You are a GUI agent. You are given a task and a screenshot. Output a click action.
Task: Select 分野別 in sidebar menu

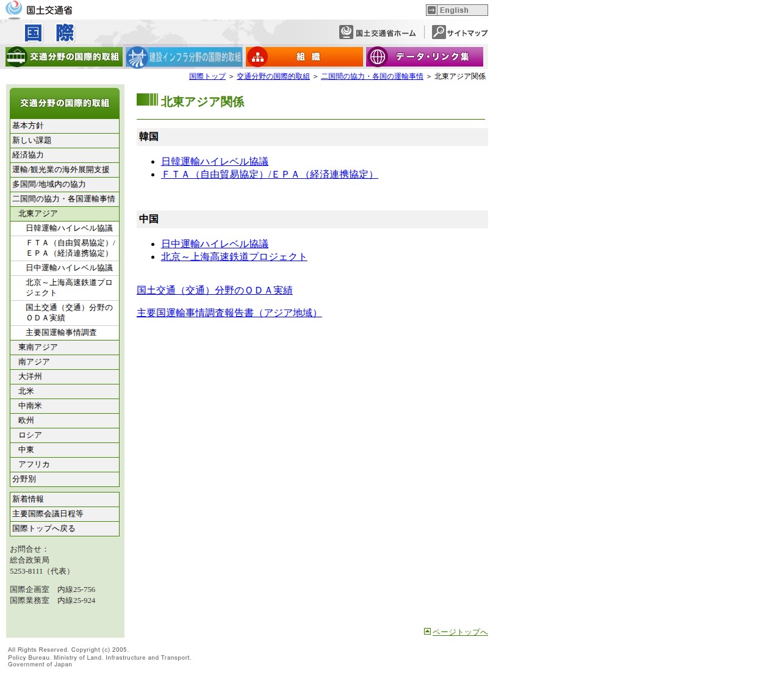coord(65,479)
